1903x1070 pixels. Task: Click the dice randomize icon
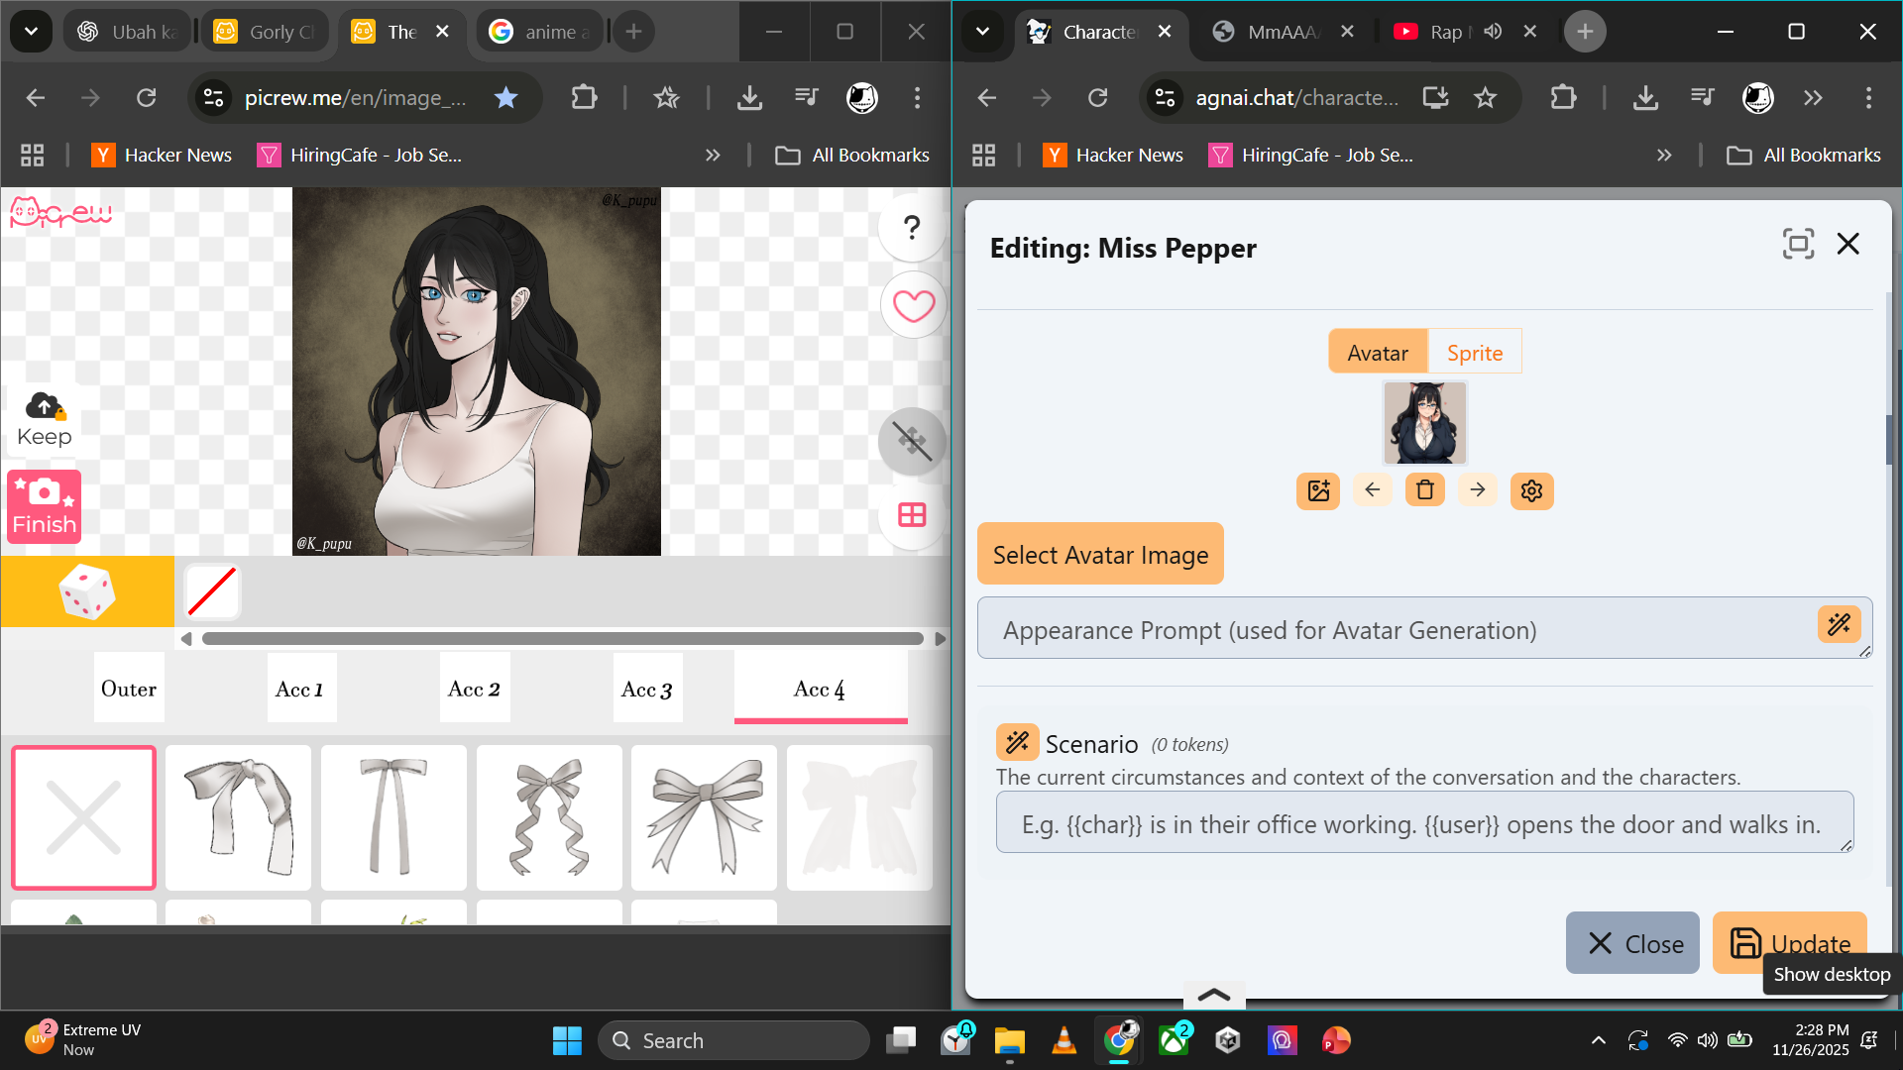pos(87,591)
